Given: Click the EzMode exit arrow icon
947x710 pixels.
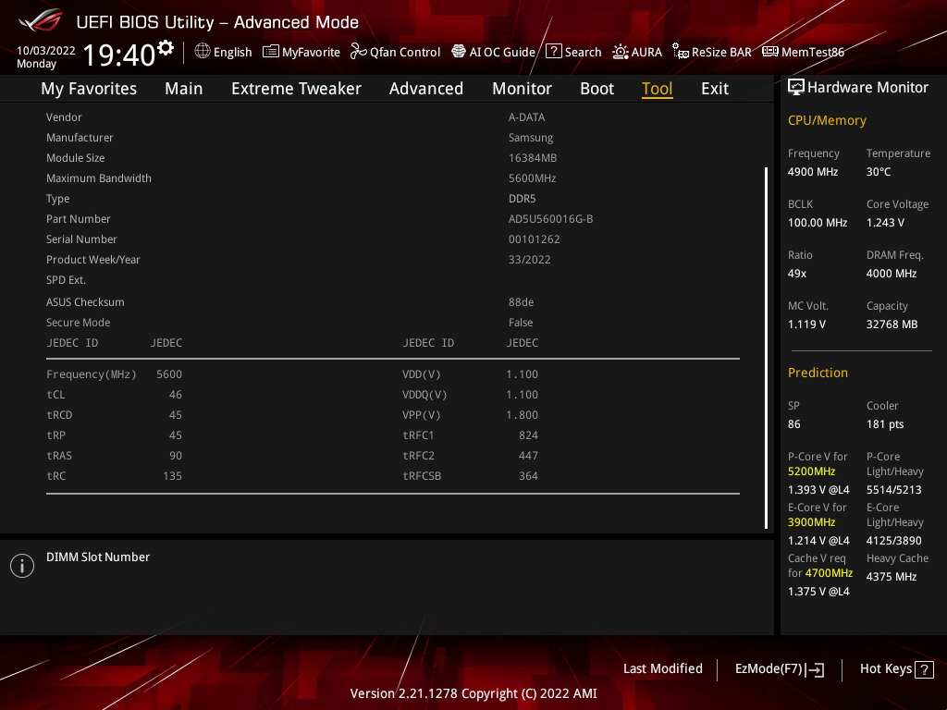Looking at the screenshot, I should point(815,669).
